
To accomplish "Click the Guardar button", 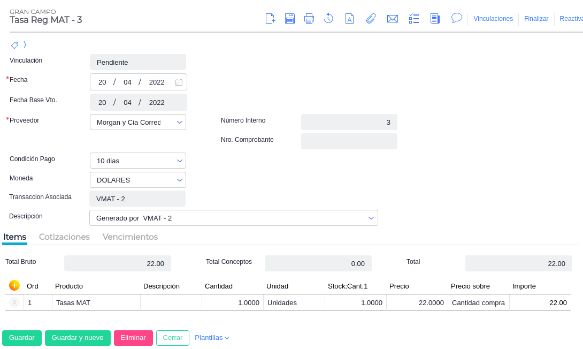I will pyautogui.click(x=22, y=338).
